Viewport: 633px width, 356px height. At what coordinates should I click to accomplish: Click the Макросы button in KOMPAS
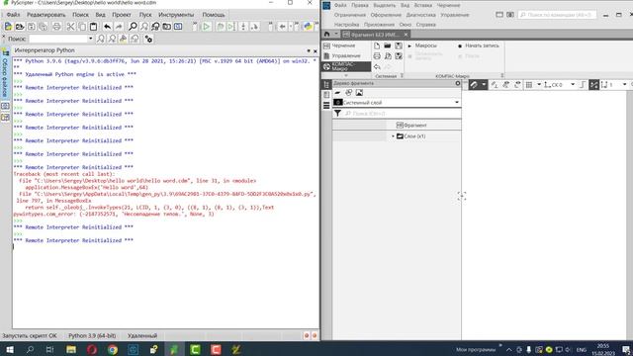(x=422, y=45)
